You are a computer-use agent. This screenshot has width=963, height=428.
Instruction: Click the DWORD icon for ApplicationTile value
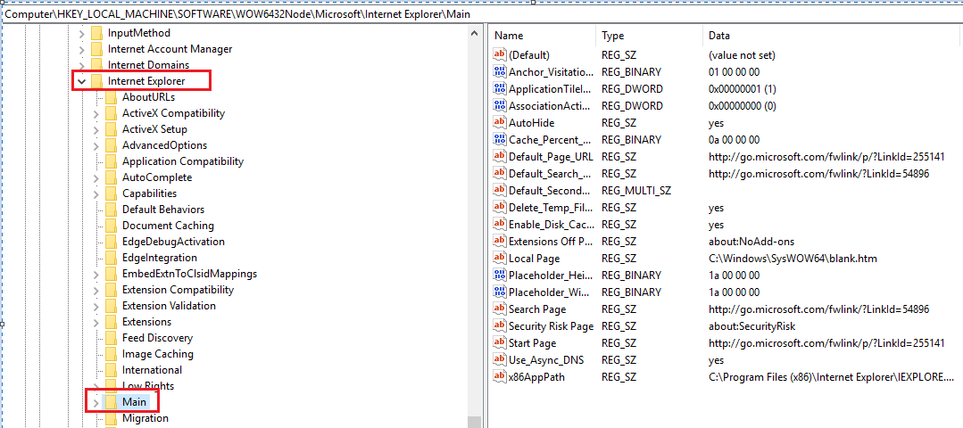click(500, 89)
